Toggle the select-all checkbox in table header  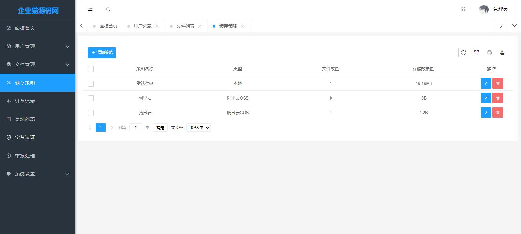91,69
